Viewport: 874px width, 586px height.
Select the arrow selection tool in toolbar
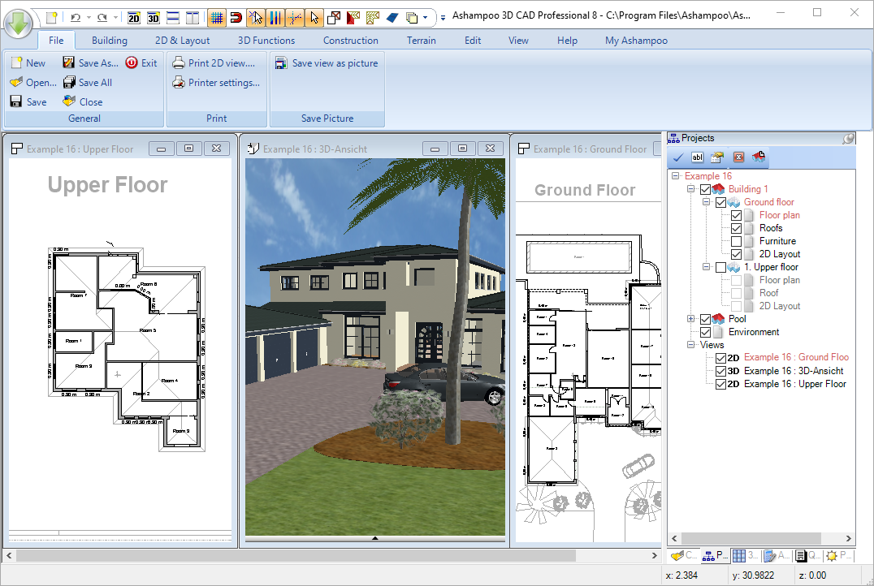314,16
